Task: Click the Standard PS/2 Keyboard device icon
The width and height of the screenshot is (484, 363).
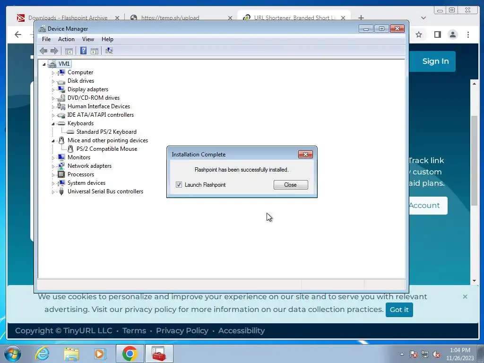Action: [x=70, y=132]
